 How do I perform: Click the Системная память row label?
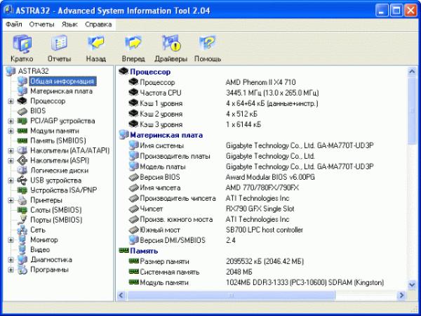[169, 272]
